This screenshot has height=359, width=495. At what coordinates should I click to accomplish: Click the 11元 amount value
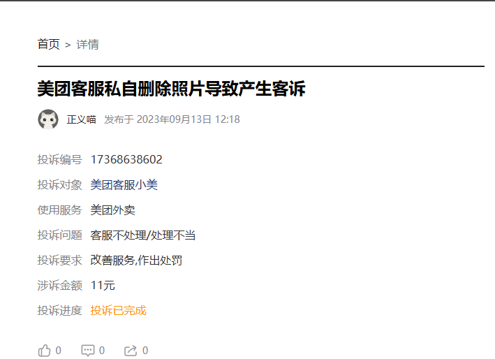coord(103,286)
